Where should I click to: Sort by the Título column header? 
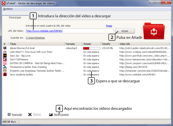click(x=37, y=44)
